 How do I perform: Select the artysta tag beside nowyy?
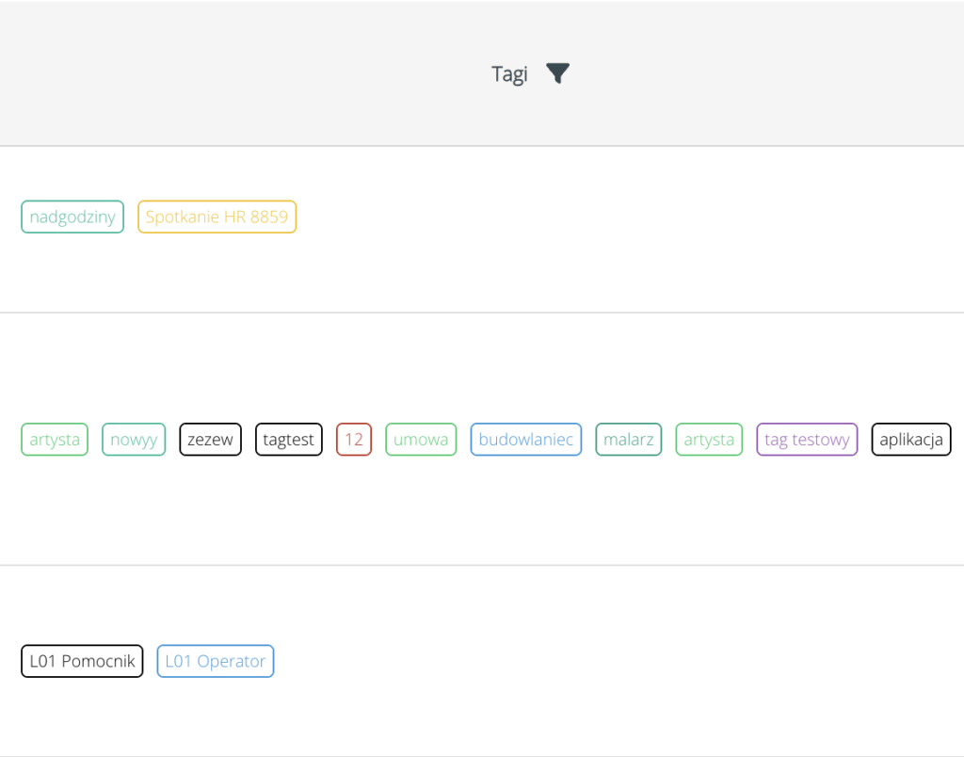55,440
